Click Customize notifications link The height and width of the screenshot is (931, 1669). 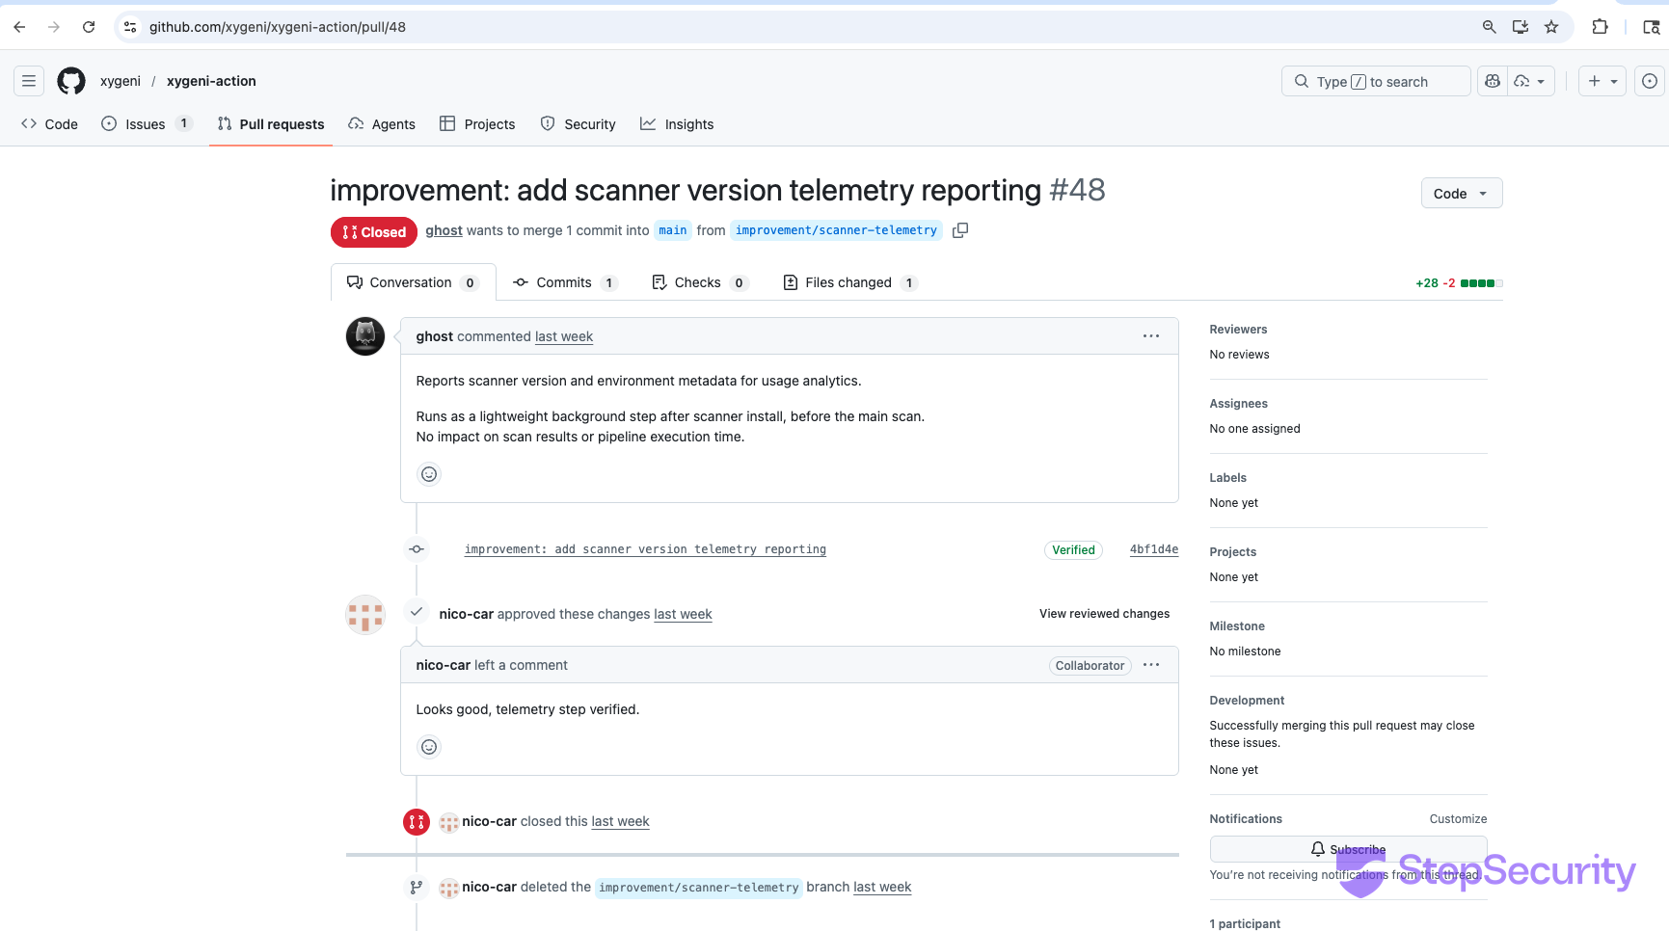coord(1458,819)
